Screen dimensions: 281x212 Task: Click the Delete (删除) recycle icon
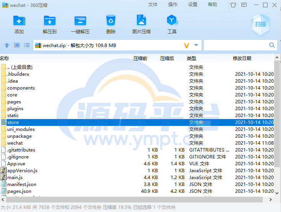point(111,20)
